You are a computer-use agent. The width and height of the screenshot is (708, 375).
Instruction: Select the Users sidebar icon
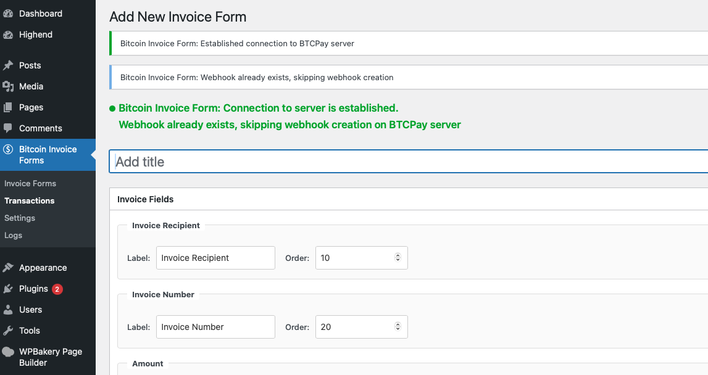pos(9,310)
